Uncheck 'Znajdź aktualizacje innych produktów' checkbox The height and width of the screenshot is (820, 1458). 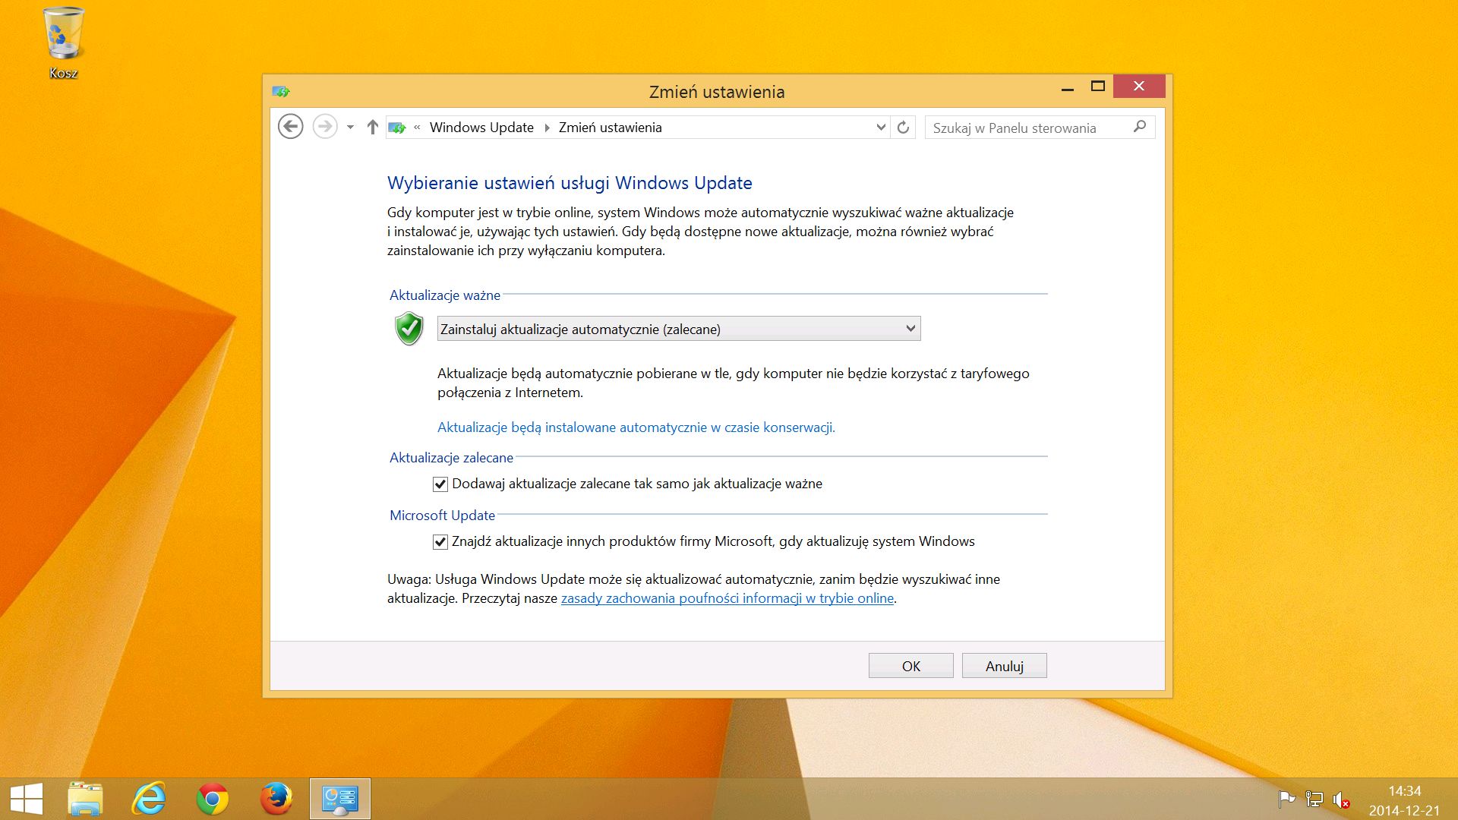(x=440, y=542)
